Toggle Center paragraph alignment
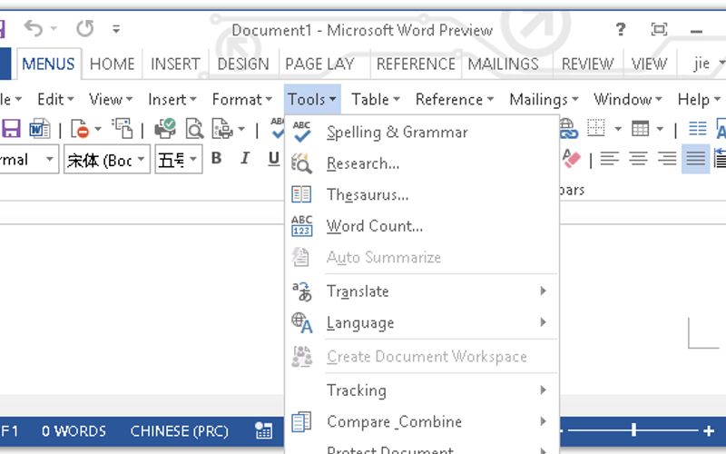This screenshot has width=726, height=454. tap(638, 159)
